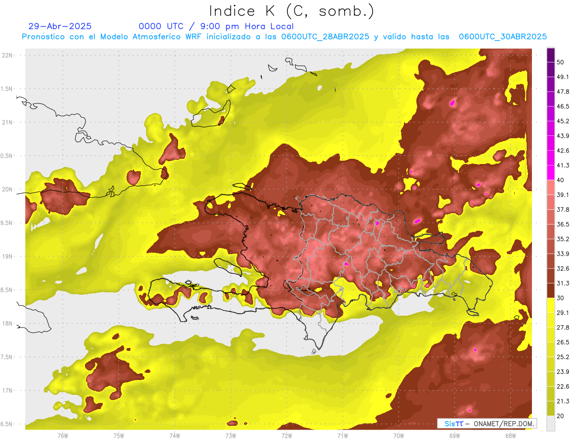Click the latitude label "17N"
The width and height of the screenshot is (573, 442).
[8, 391]
